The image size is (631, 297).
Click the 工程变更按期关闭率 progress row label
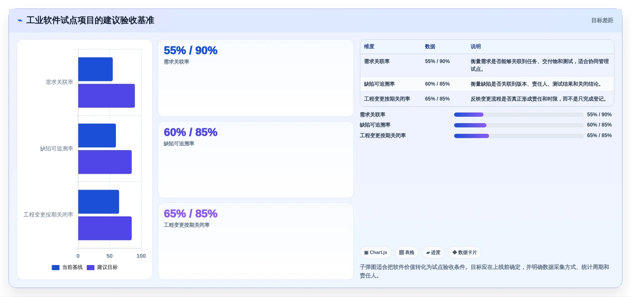tap(383, 136)
